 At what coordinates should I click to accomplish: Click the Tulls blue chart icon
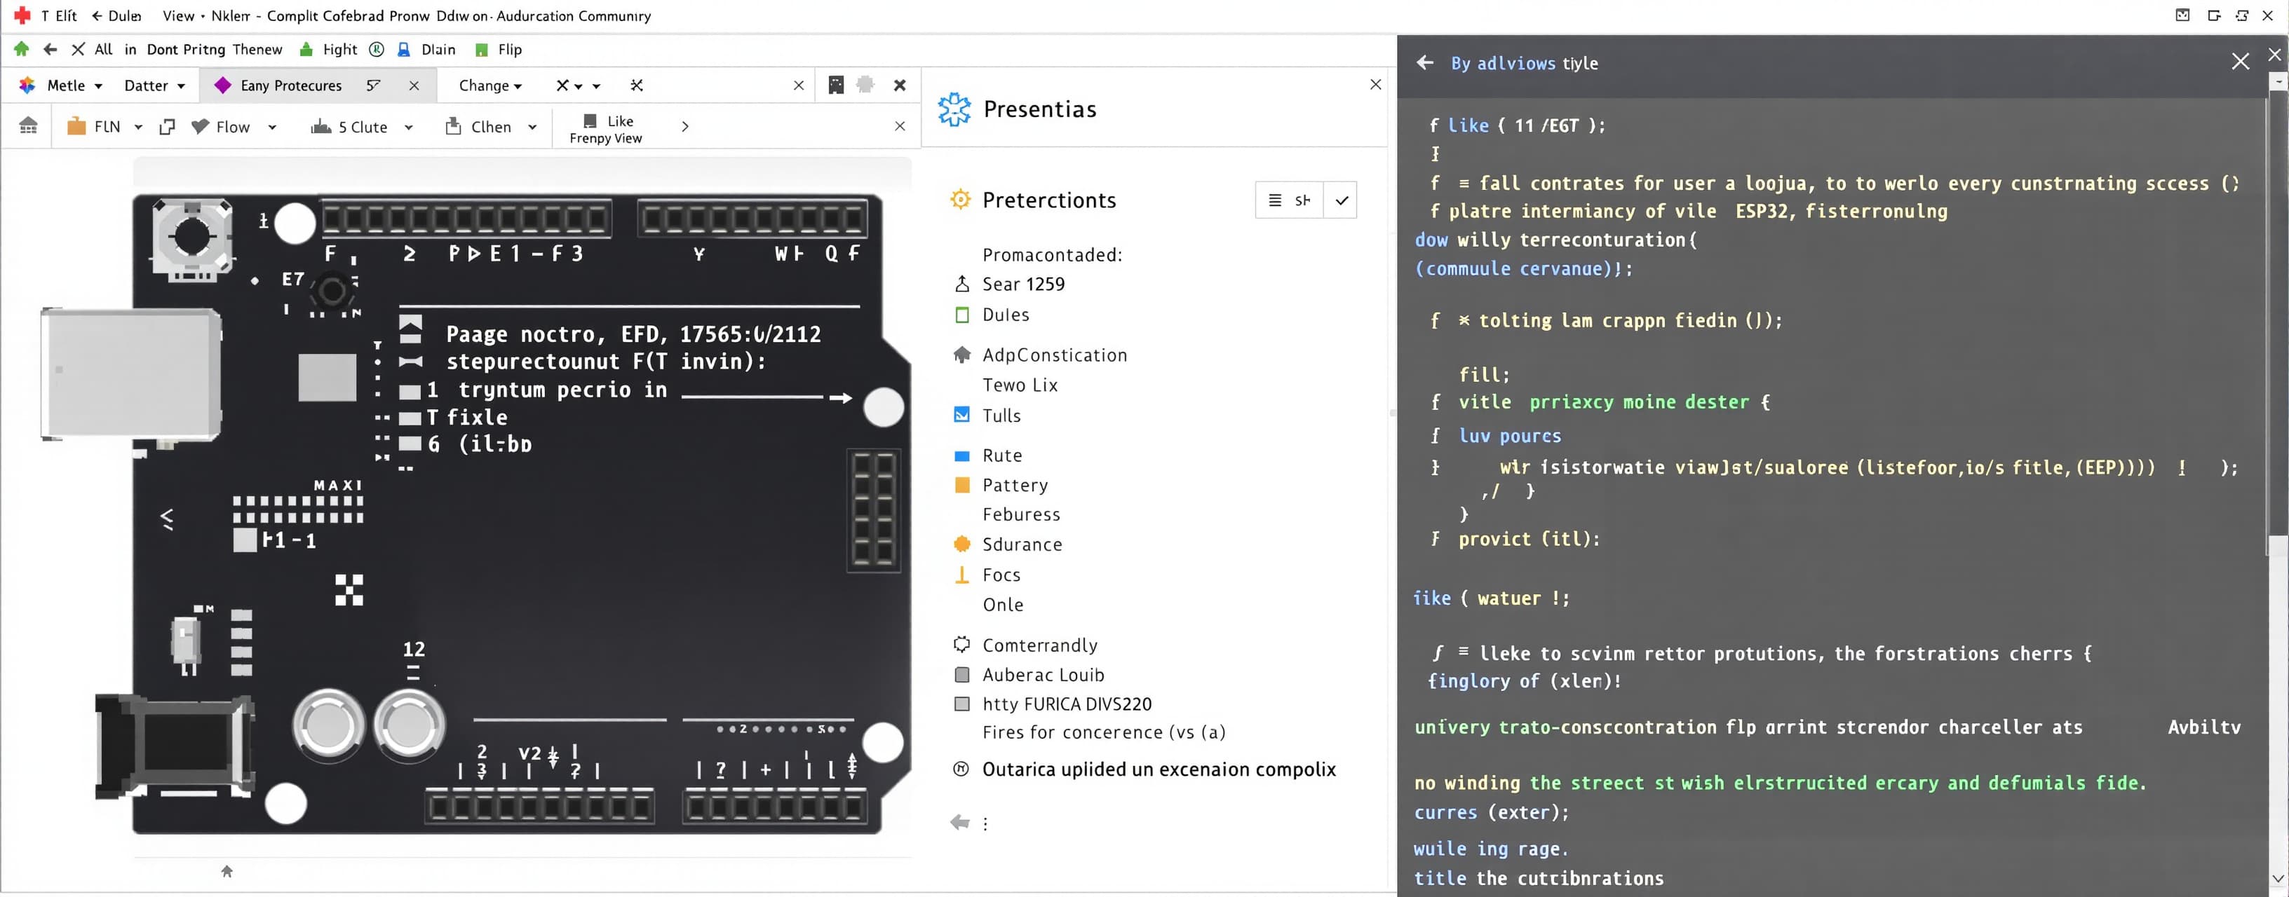click(x=961, y=415)
